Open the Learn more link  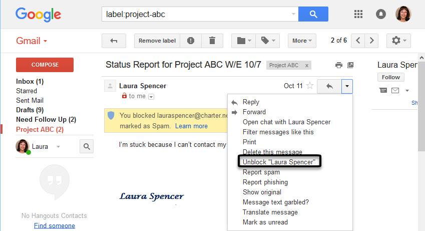191,126
